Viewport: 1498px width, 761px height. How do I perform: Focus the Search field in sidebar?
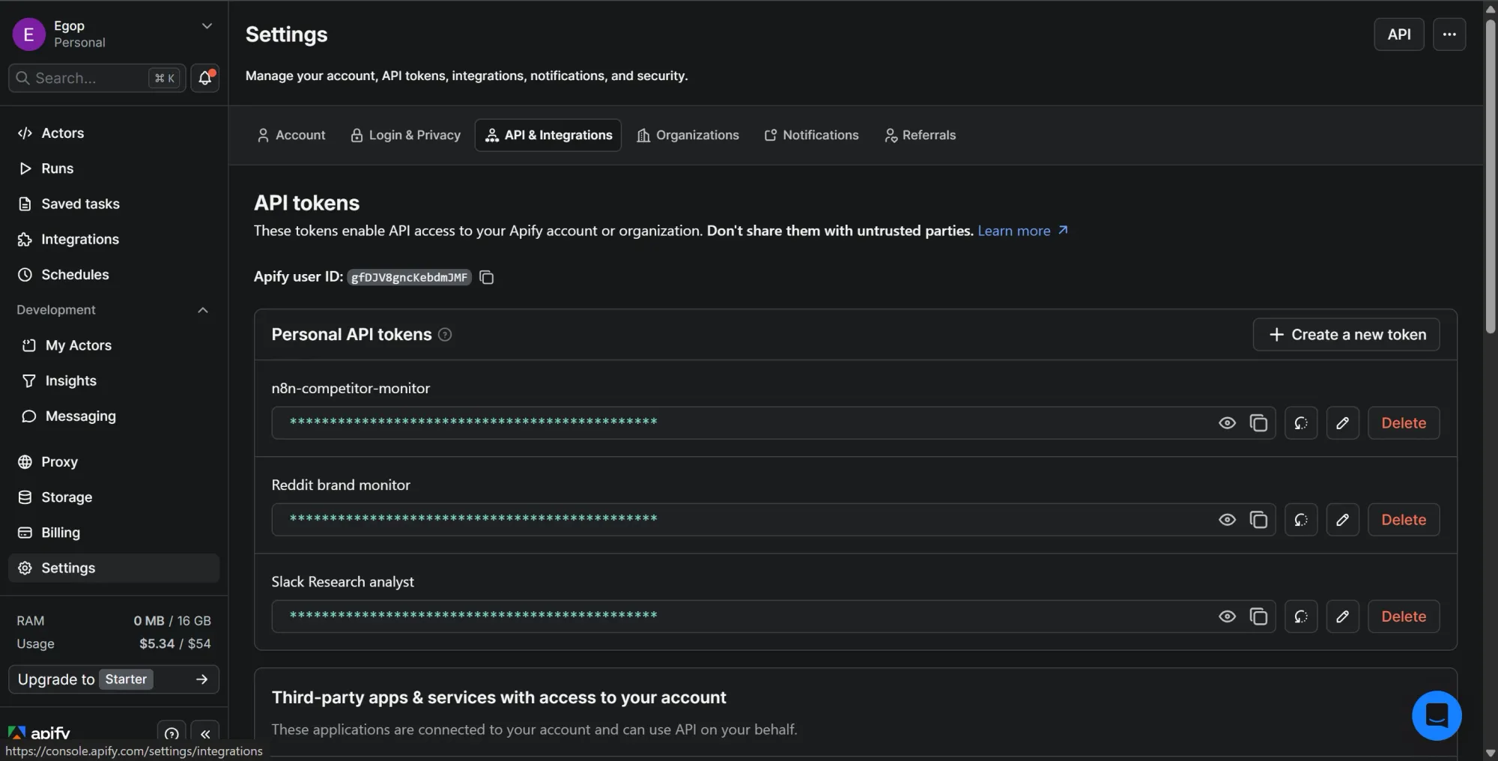[97, 78]
